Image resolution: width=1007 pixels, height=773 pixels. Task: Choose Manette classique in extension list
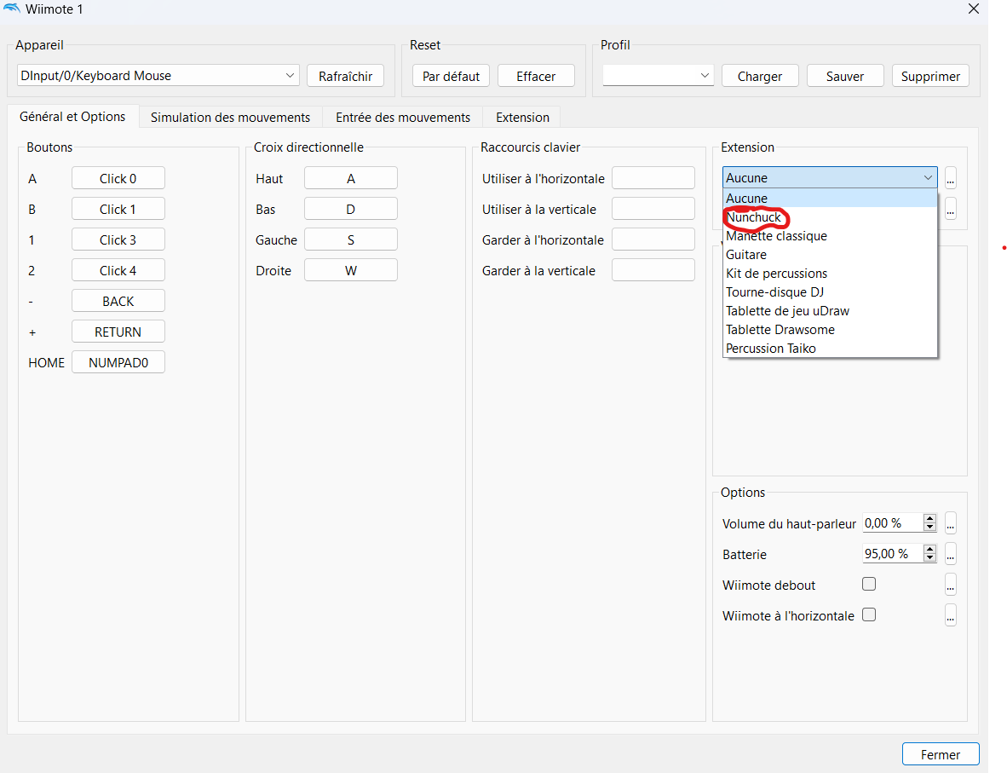pos(776,236)
